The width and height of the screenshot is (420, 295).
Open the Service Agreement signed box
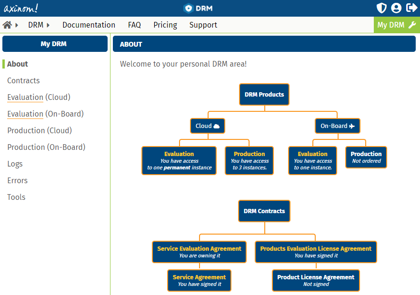[x=199, y=281]
